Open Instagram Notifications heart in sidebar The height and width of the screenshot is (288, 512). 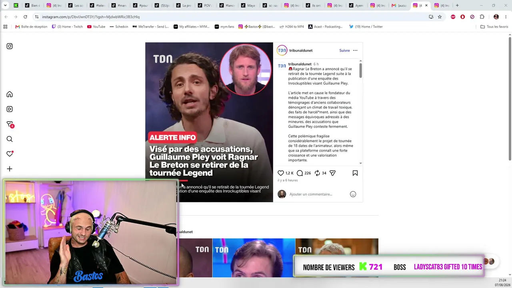[10, 154]
